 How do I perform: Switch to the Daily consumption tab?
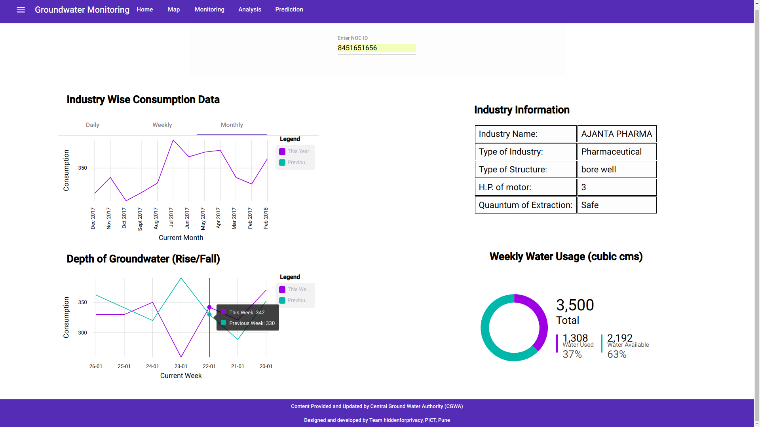[93, 125]
